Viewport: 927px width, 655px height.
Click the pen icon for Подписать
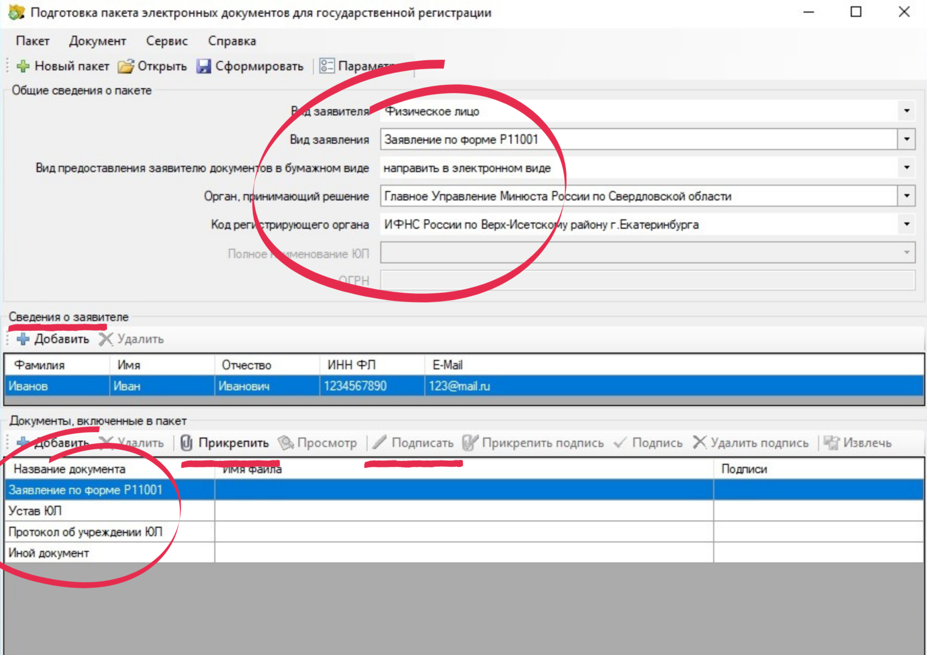point(379,443)
